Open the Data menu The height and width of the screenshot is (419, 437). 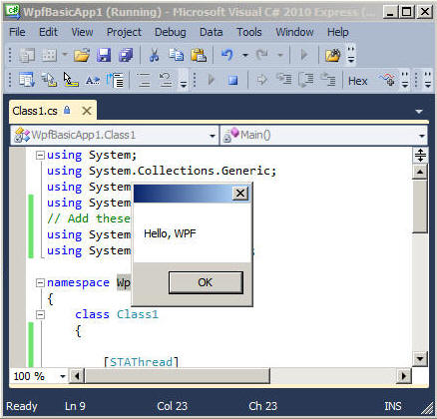[212, 32]
